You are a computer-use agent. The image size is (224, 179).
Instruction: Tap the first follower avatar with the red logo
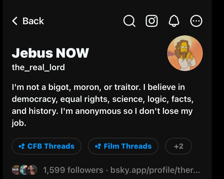pyautogui.click(x=16, y=170)
